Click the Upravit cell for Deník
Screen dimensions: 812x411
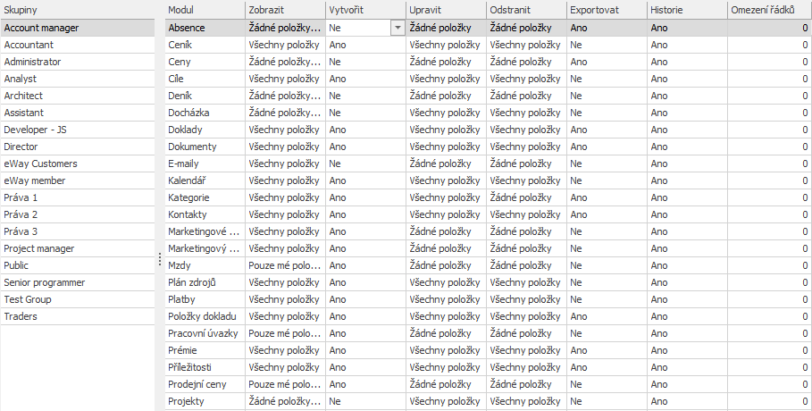pyautogui.click(x=447, y=96)
